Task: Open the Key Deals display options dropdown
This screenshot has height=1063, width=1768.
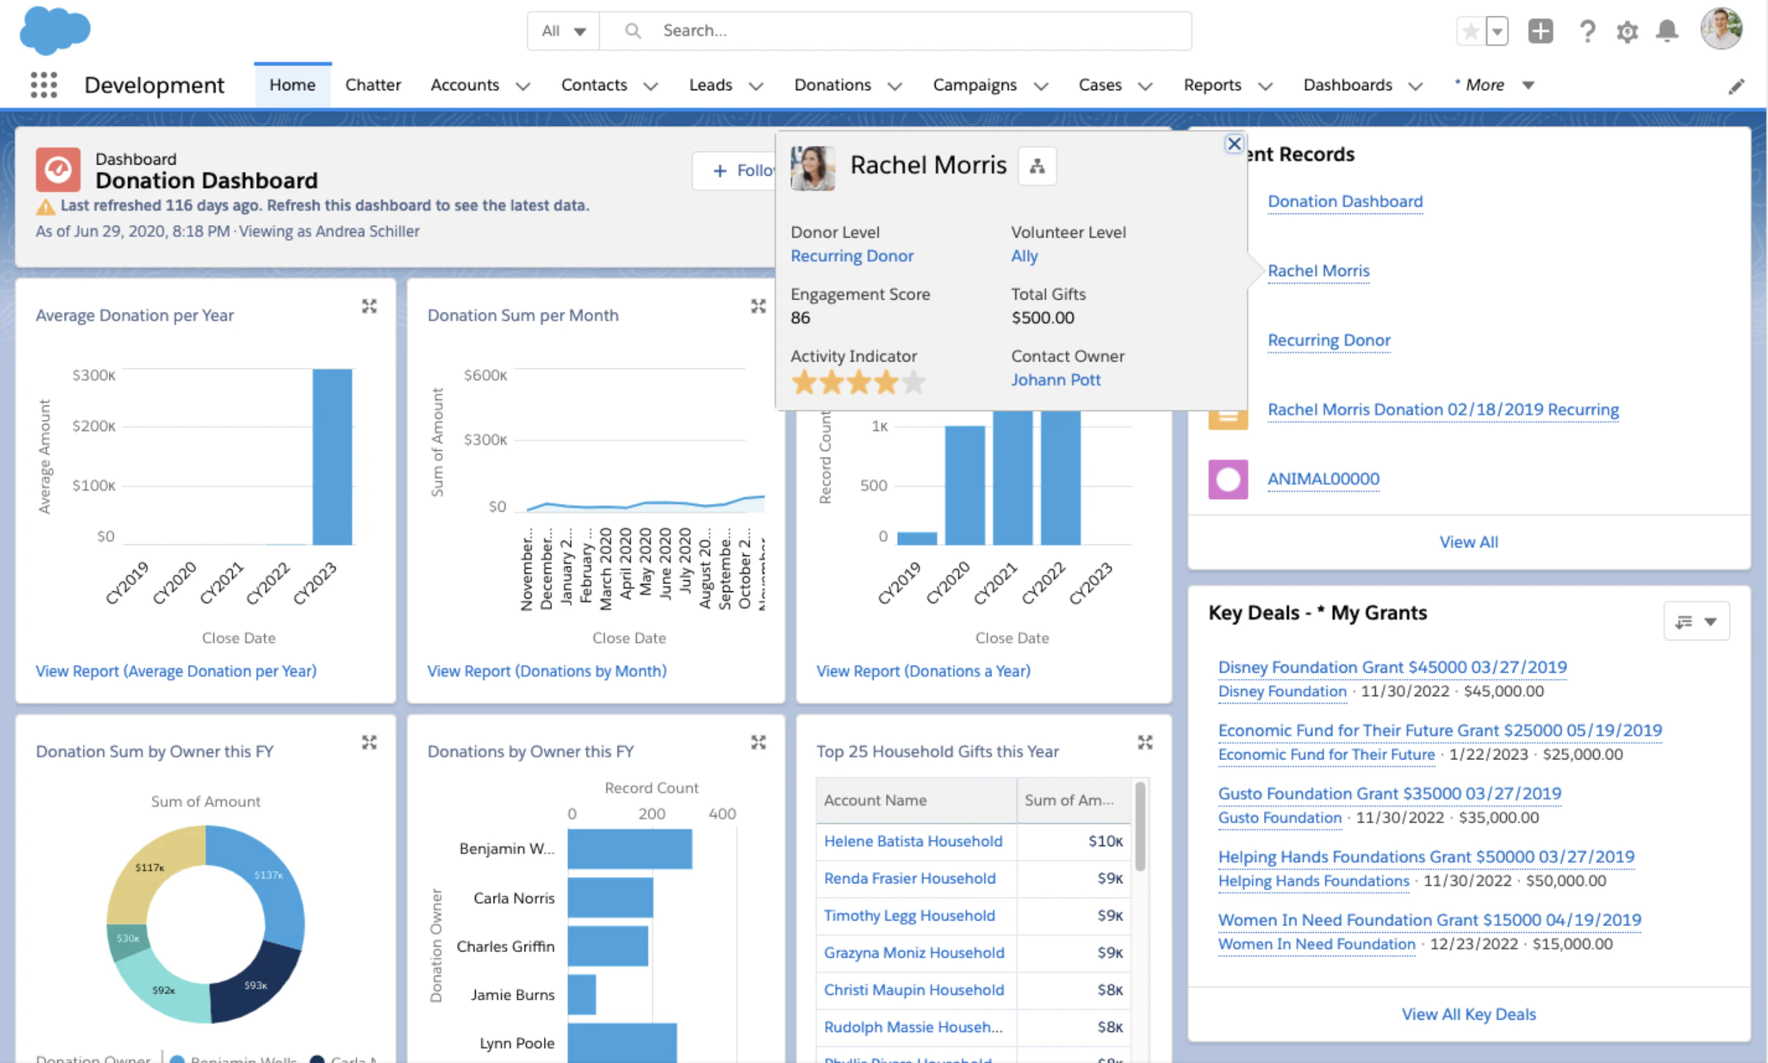Action: coord(1712,621)
